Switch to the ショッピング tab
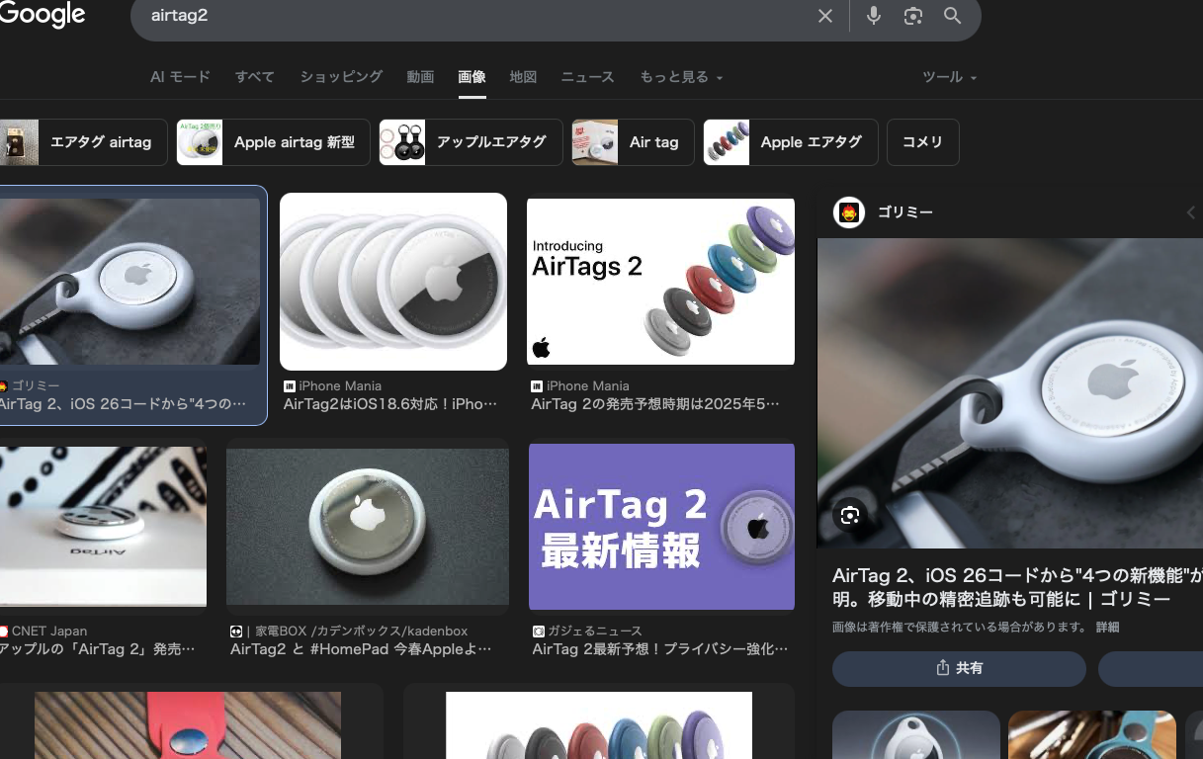 (x=341, y=77)
